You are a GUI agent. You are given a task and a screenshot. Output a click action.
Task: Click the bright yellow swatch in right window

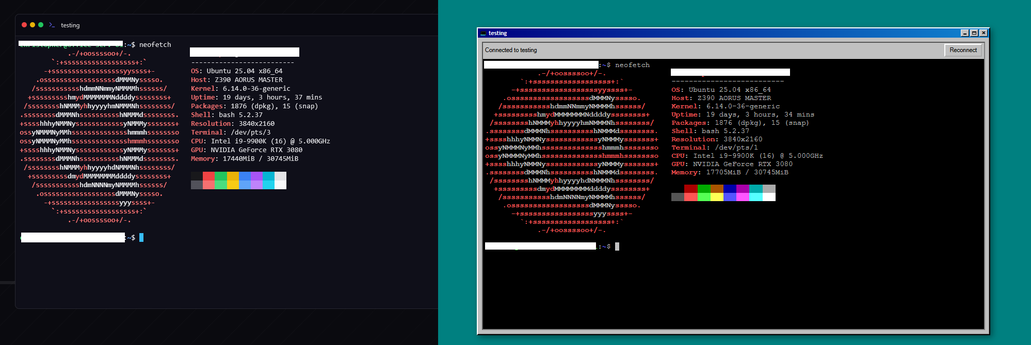coord(717,197)
